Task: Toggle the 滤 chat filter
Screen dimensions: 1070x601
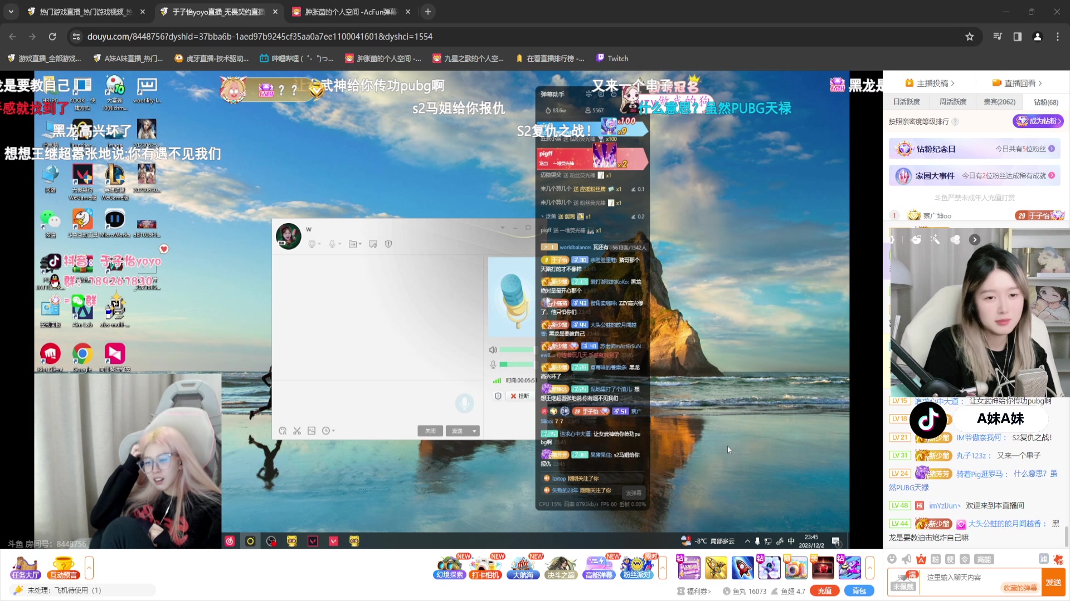Action: 1044,559
